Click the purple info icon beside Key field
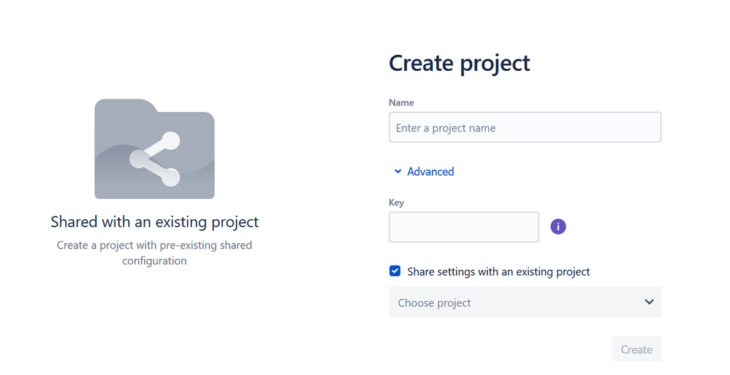This screenshot has height=375, width=730. coord(558,227)
